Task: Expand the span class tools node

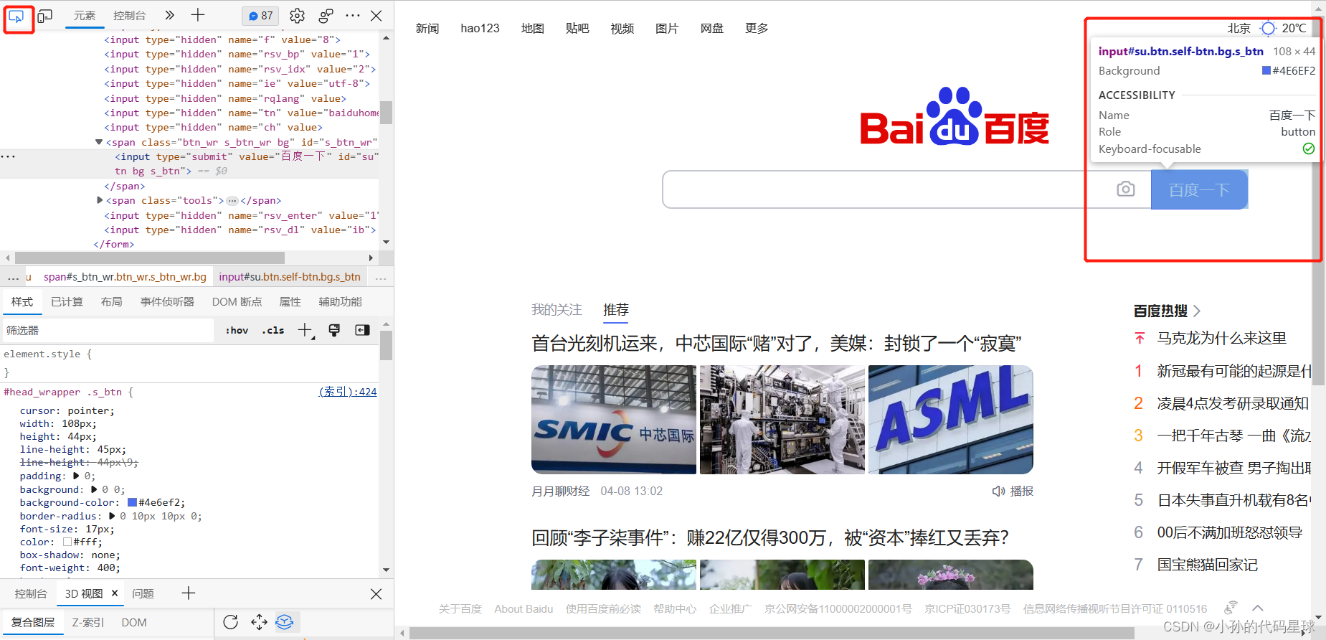Action: (100, 200)
